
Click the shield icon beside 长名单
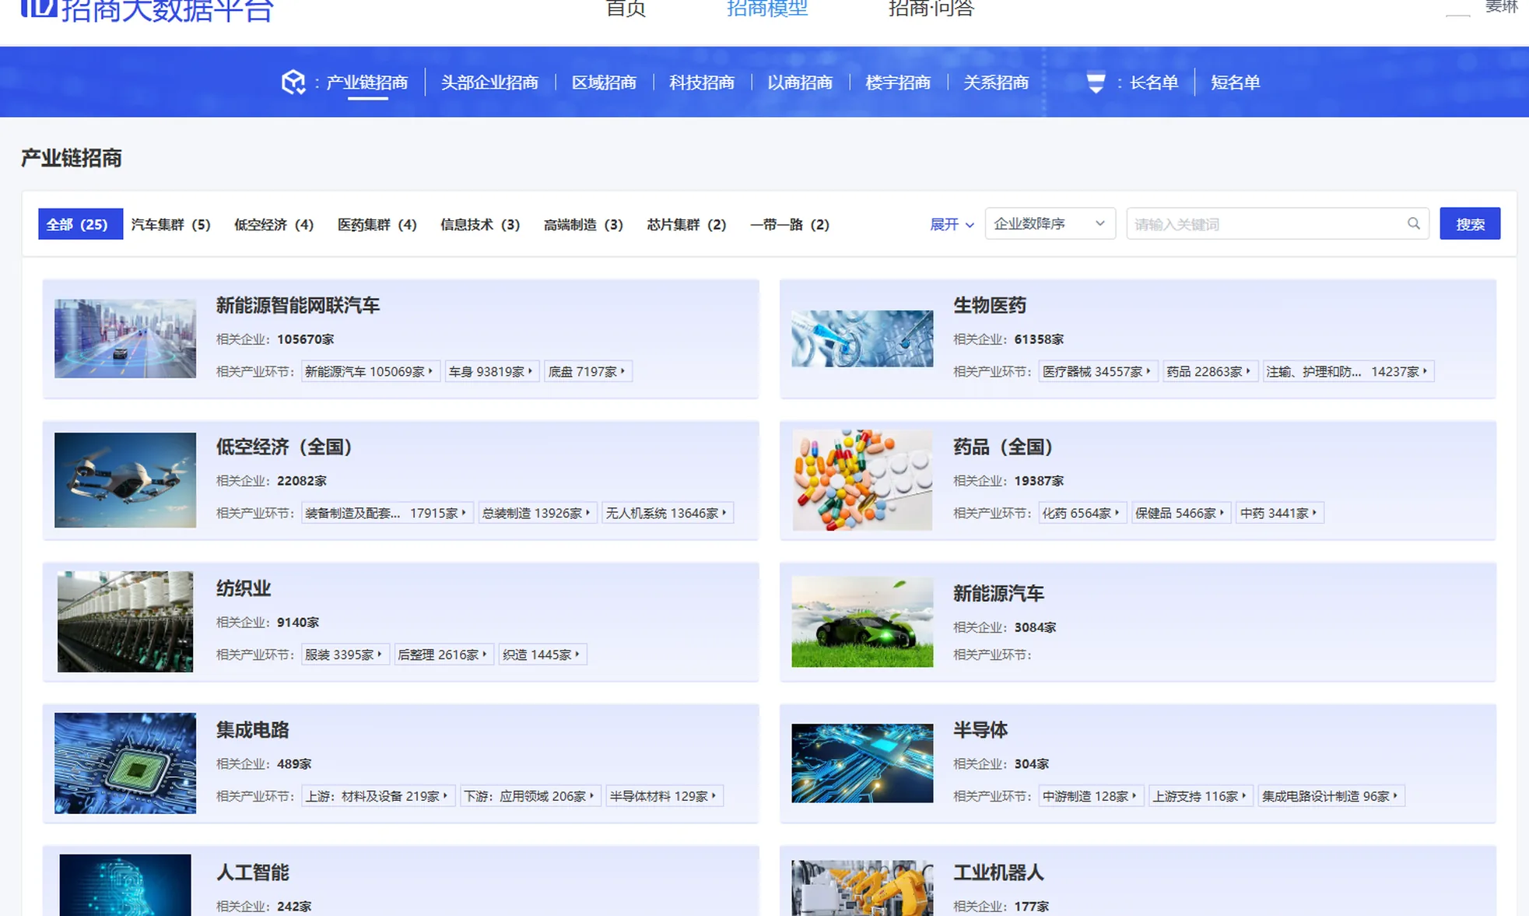coord(1096,82)
